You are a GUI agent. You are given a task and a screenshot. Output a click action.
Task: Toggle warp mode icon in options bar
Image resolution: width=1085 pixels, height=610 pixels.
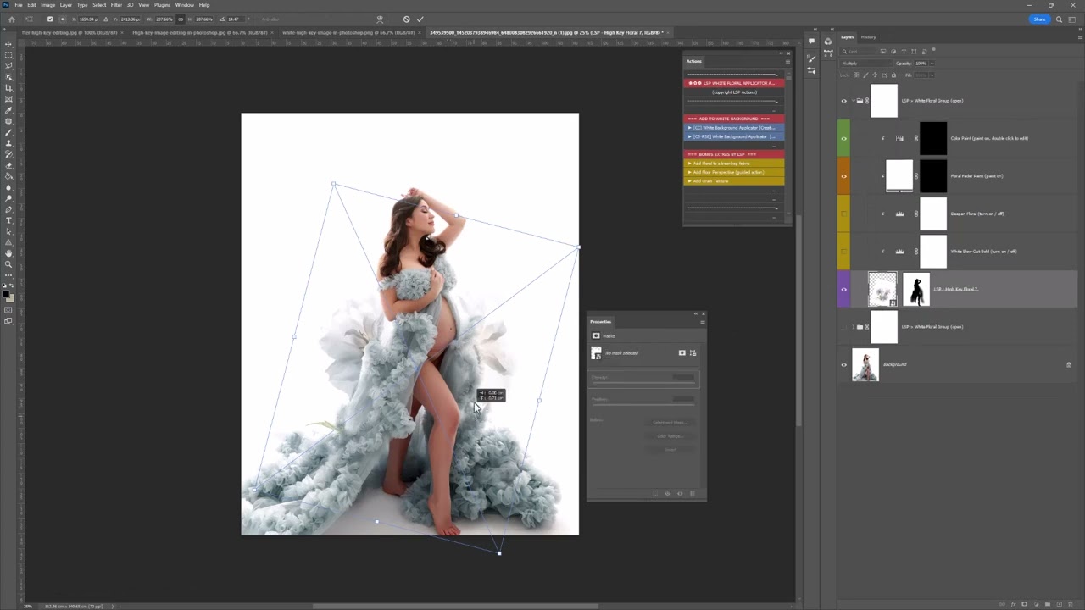pos(380,19)
